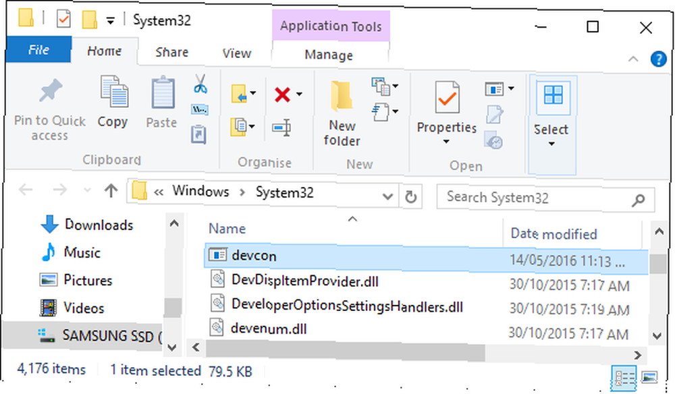The width and height of the screenshot is (675, 394).
Task: Click the History icon in Open group
Action: [x=494, y=141]
